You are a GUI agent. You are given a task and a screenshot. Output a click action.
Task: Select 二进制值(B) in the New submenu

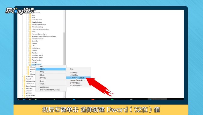pos(79,75)
